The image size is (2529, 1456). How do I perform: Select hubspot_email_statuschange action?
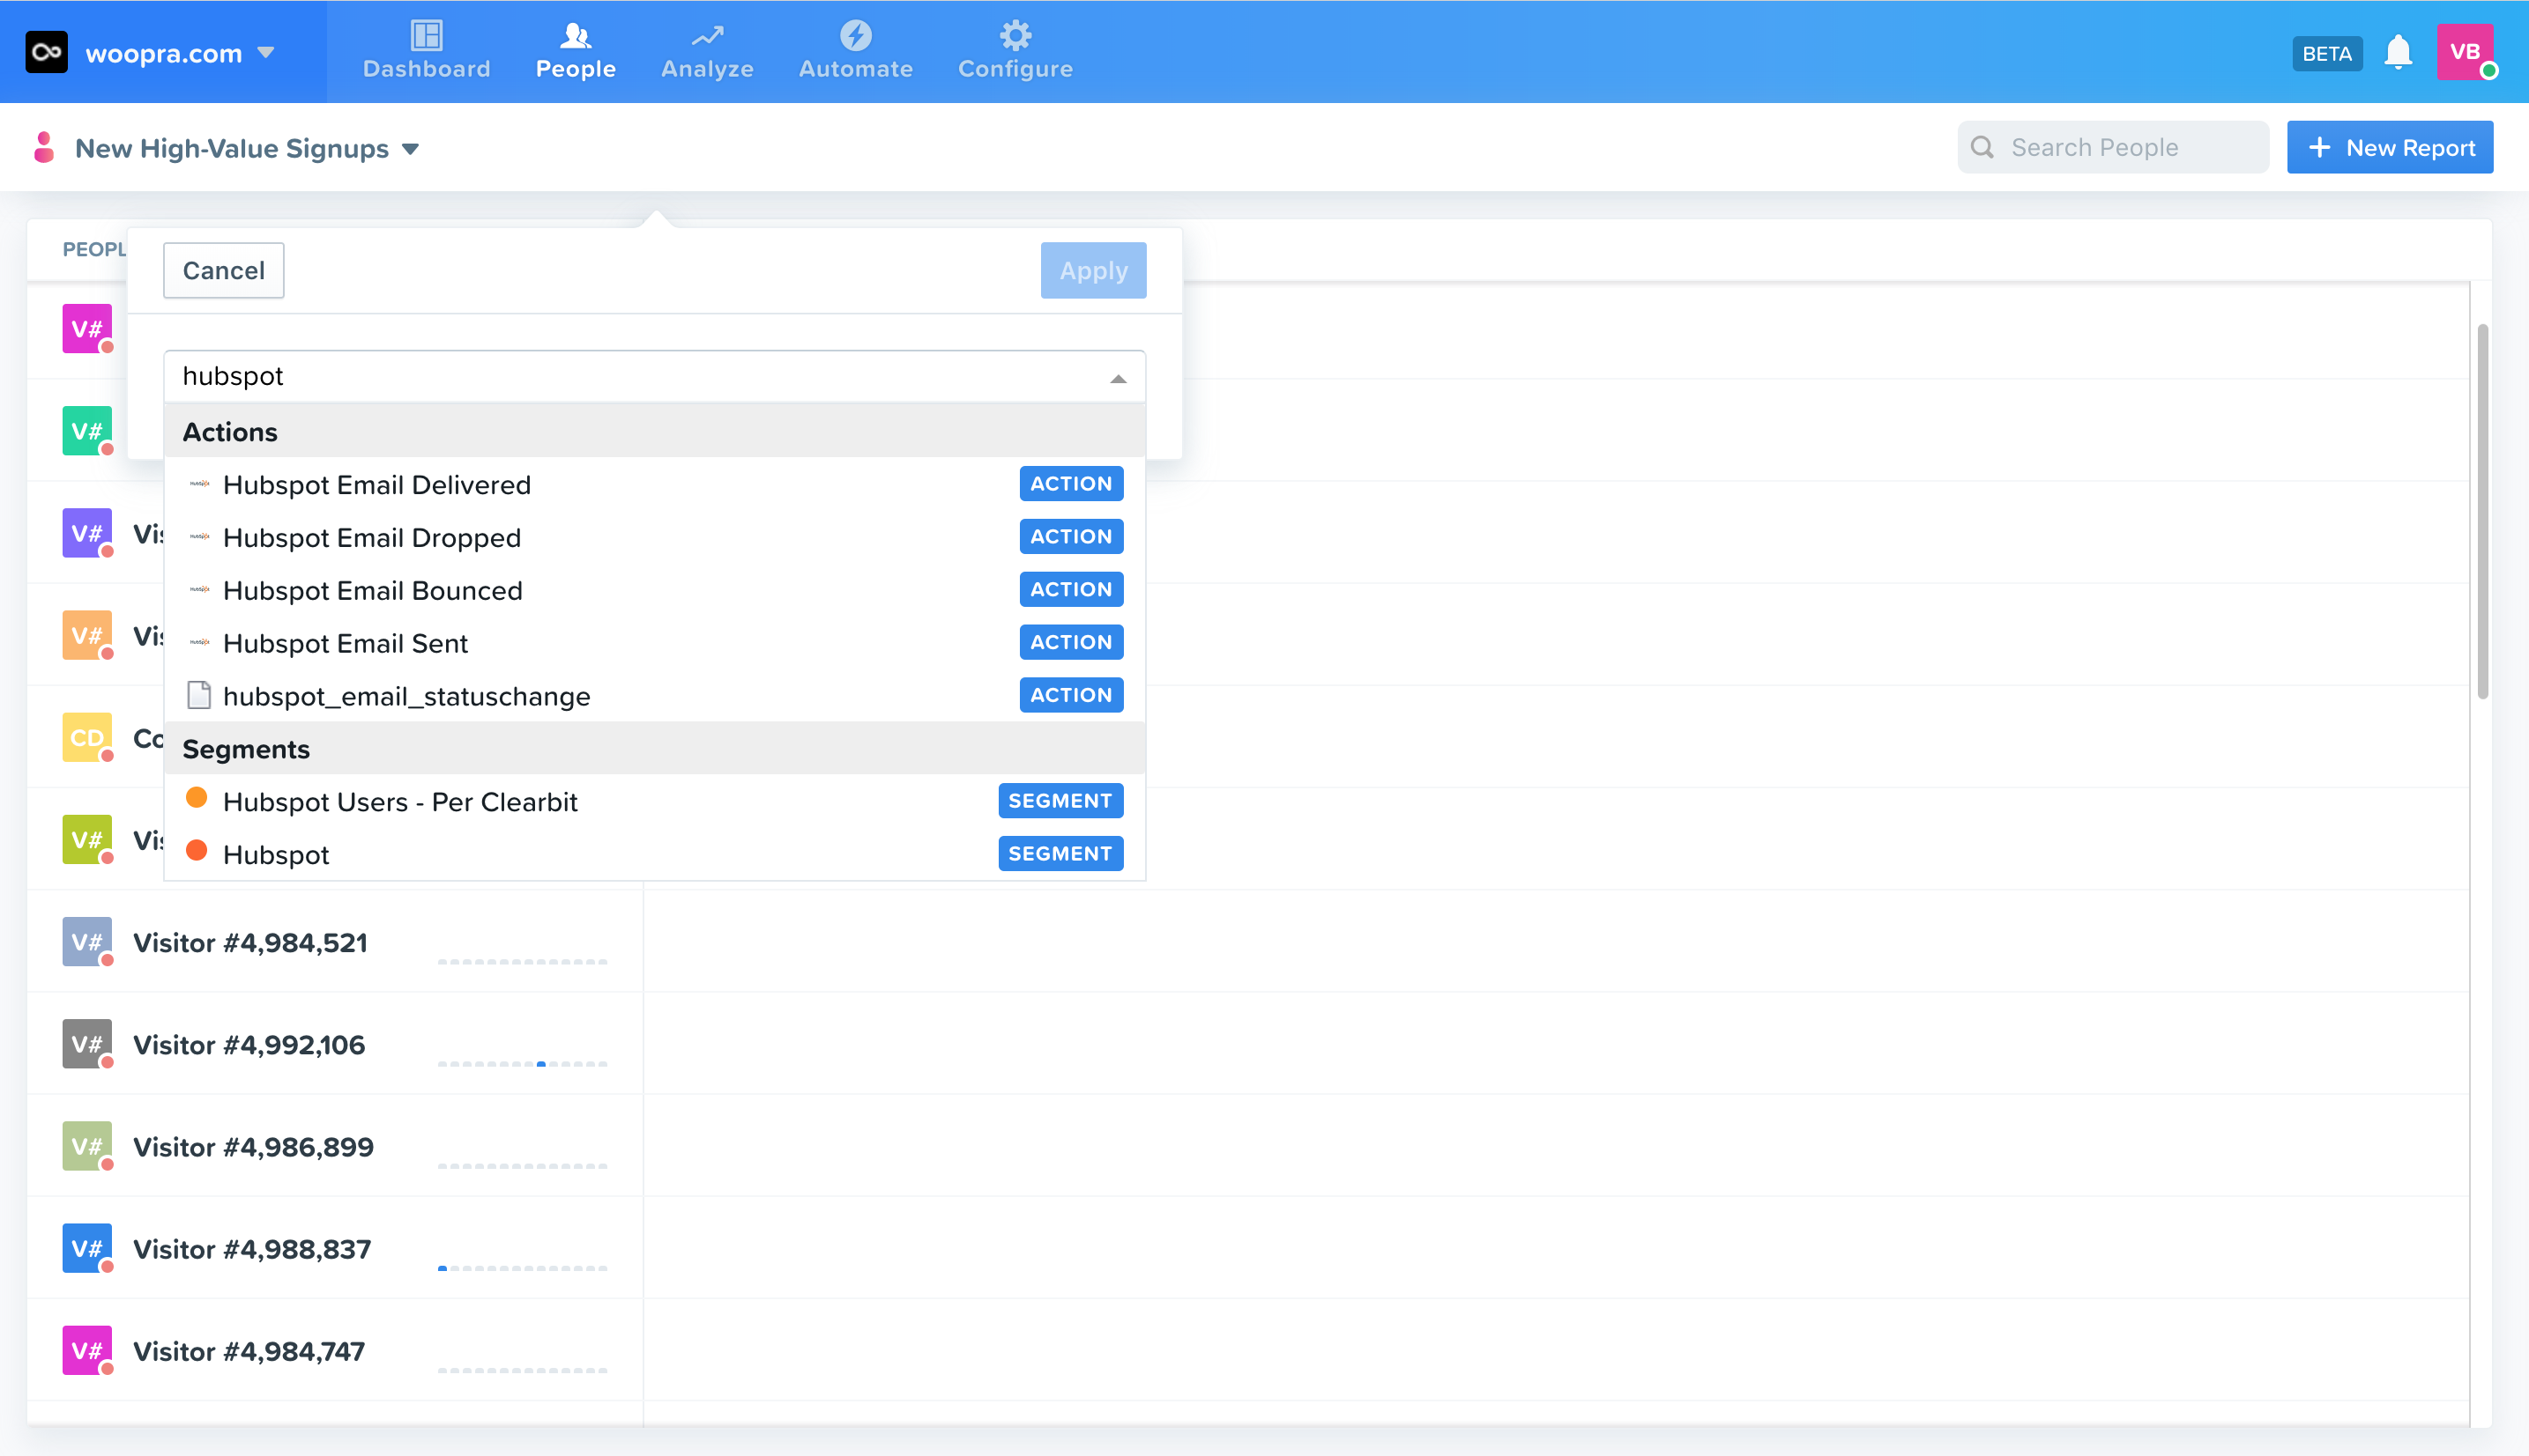tap(406, 696)
